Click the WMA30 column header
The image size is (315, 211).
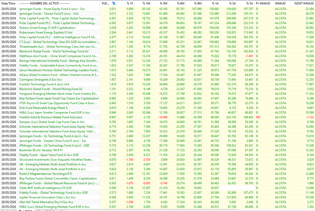click(x=282, y=3)
